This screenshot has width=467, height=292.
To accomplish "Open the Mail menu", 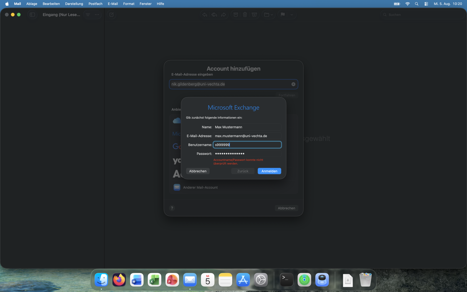I will [18, 4].
